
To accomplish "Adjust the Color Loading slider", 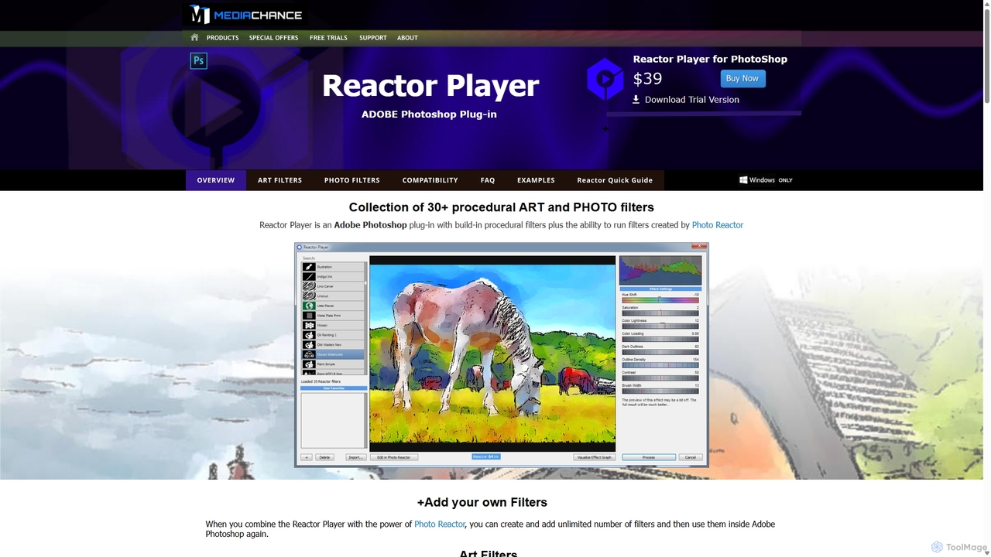I will 660,339.
